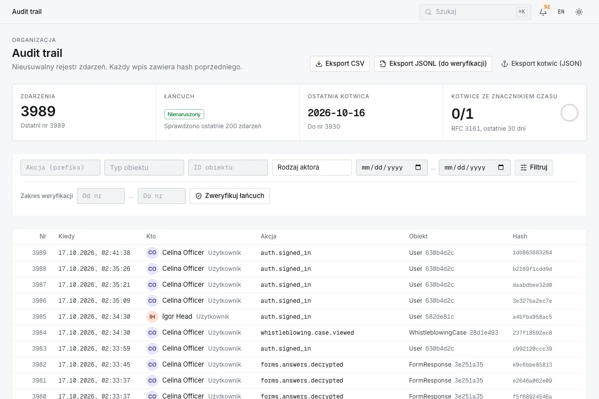The image size is (599, 399).
Task: Click the FormResponse 3e251a35 object in row 3981
Action: pos(446,381)
